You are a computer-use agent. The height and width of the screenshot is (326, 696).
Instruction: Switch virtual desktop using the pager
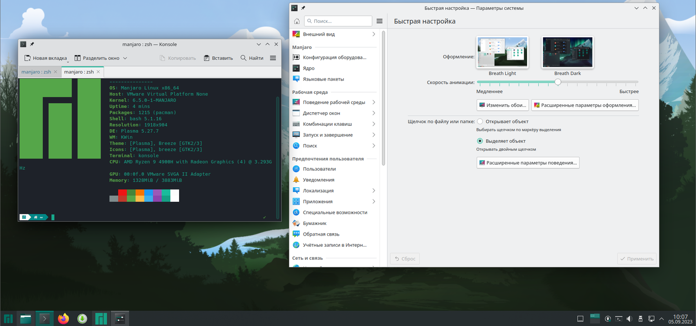(x=595, y=318)
